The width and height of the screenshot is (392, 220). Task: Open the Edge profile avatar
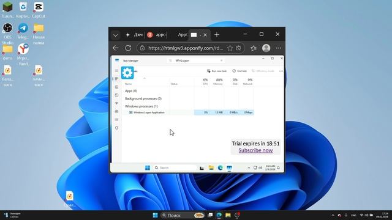pyautogui.click(x=266, y=48)
